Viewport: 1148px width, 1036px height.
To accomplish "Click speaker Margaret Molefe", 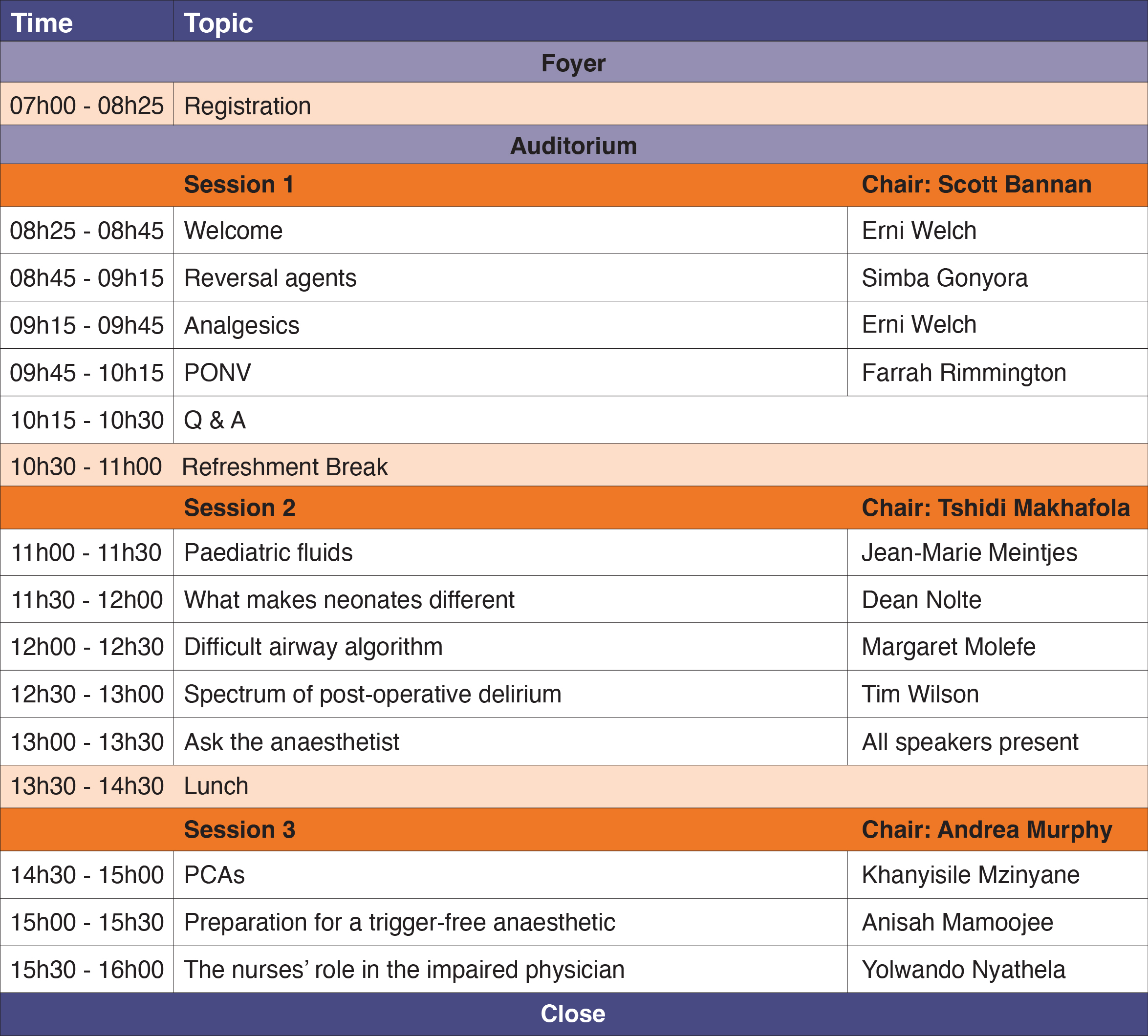I will pyautogui.click(x=948, y=647).
